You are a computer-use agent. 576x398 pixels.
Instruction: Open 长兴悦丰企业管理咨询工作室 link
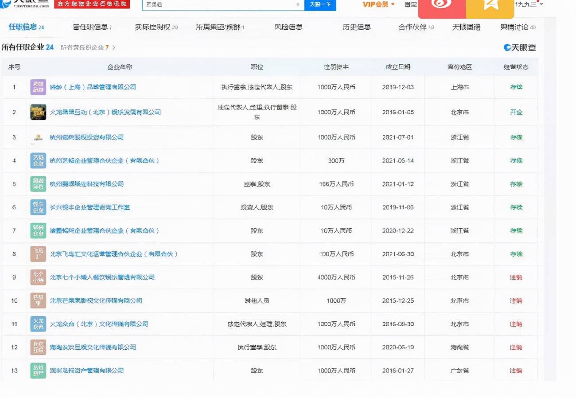click(90, 207)
